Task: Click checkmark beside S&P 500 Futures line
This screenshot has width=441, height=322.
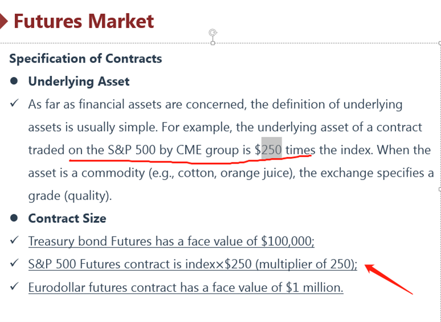Action: pyautogui.click(x=14, y=263)
